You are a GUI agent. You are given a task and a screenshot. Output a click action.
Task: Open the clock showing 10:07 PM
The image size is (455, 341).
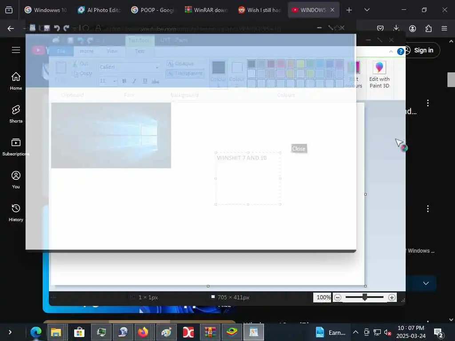tap(411, 332)
